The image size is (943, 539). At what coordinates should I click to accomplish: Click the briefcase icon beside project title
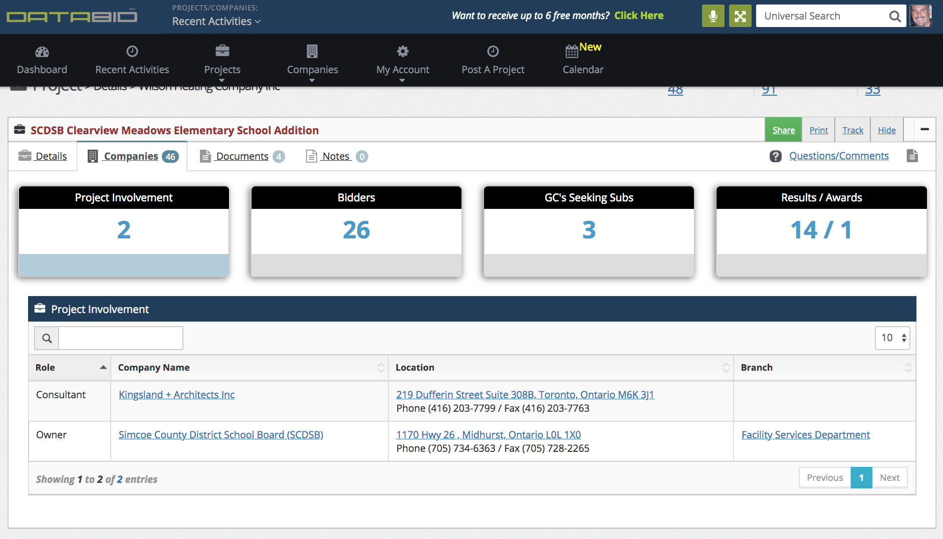click(20, 130)
